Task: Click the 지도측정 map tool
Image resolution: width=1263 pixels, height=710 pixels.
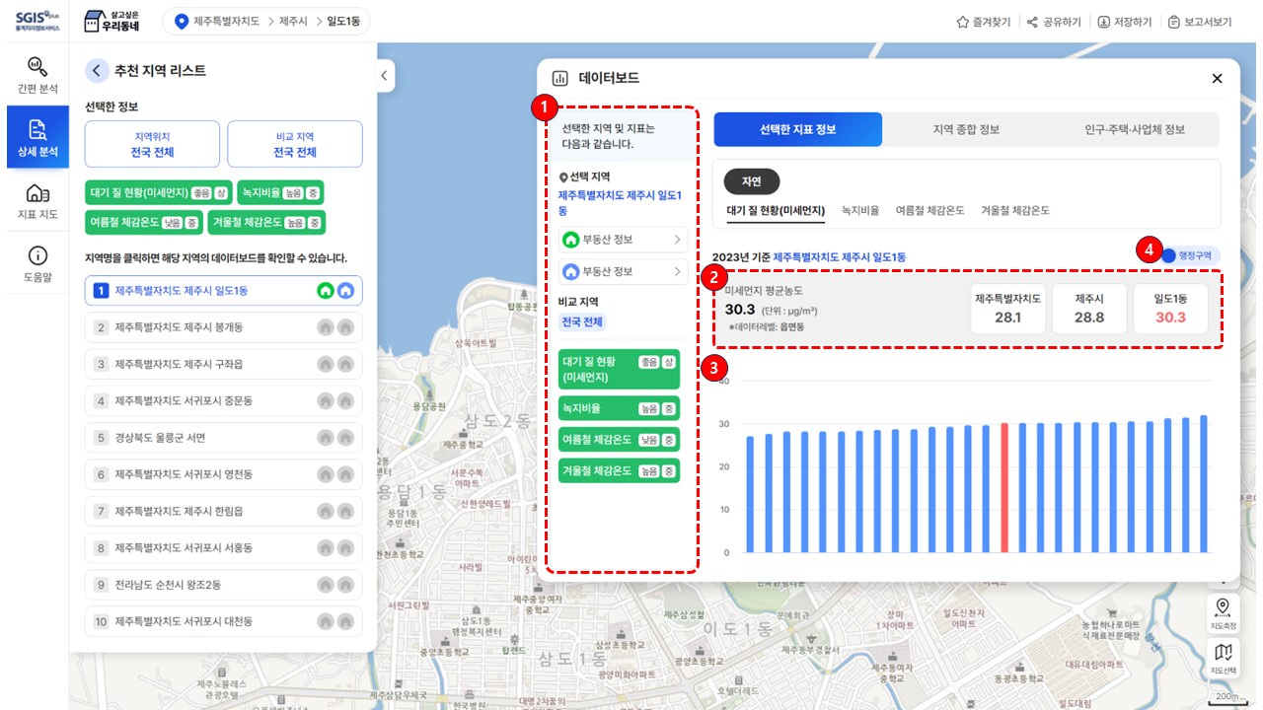Action: (1223, 612)
